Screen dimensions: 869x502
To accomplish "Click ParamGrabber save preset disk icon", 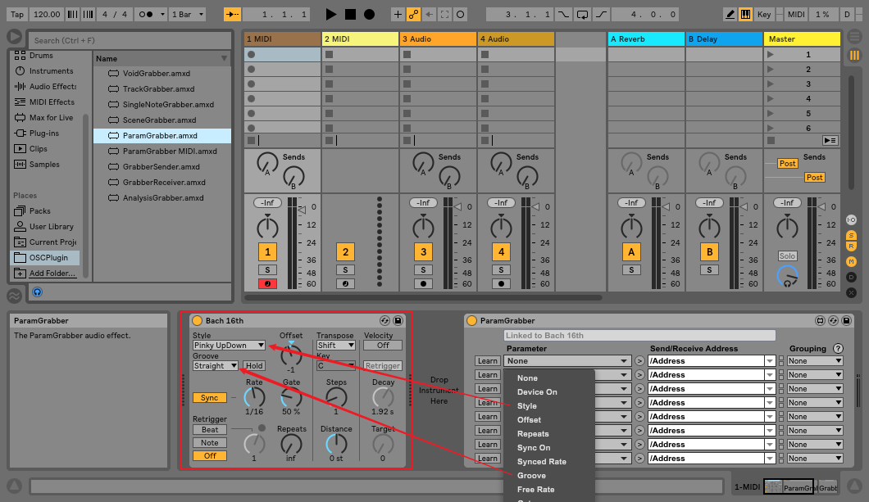I will click(846, 320).
